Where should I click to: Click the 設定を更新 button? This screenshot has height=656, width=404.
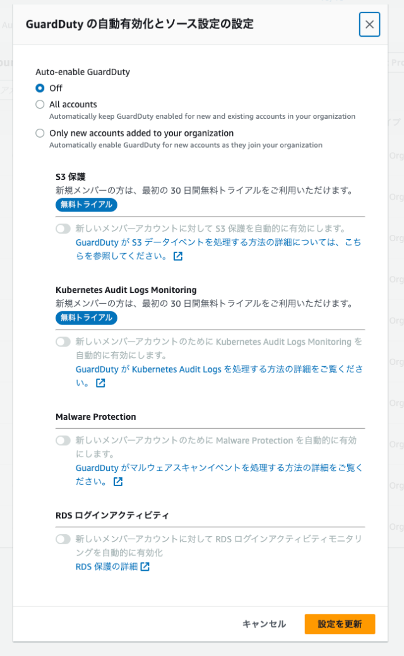point(340,624)
